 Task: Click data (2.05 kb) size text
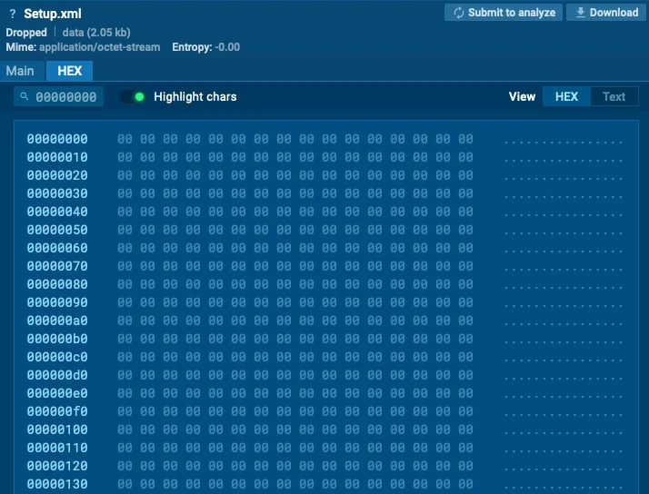[x=96, y=33]
